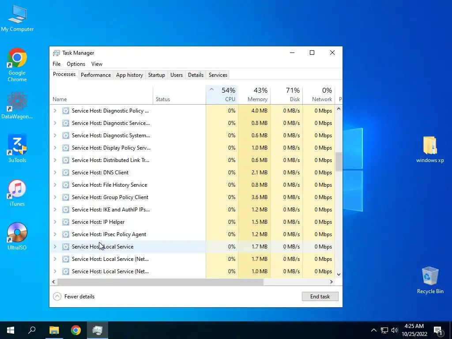The width and height of the screenshot is (452, 339).
Task: Switch to the Users tab
Action: tap(177, 75)
